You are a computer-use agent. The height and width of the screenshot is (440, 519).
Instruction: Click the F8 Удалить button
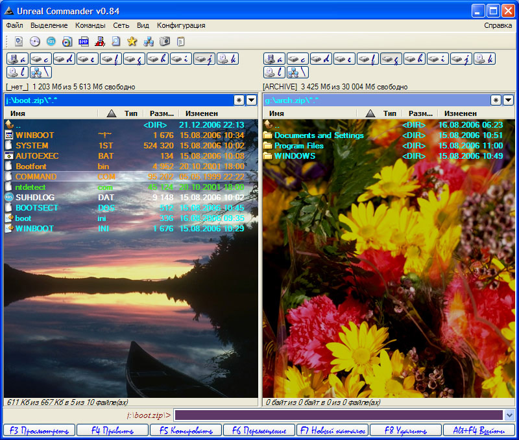click(406, 430)
